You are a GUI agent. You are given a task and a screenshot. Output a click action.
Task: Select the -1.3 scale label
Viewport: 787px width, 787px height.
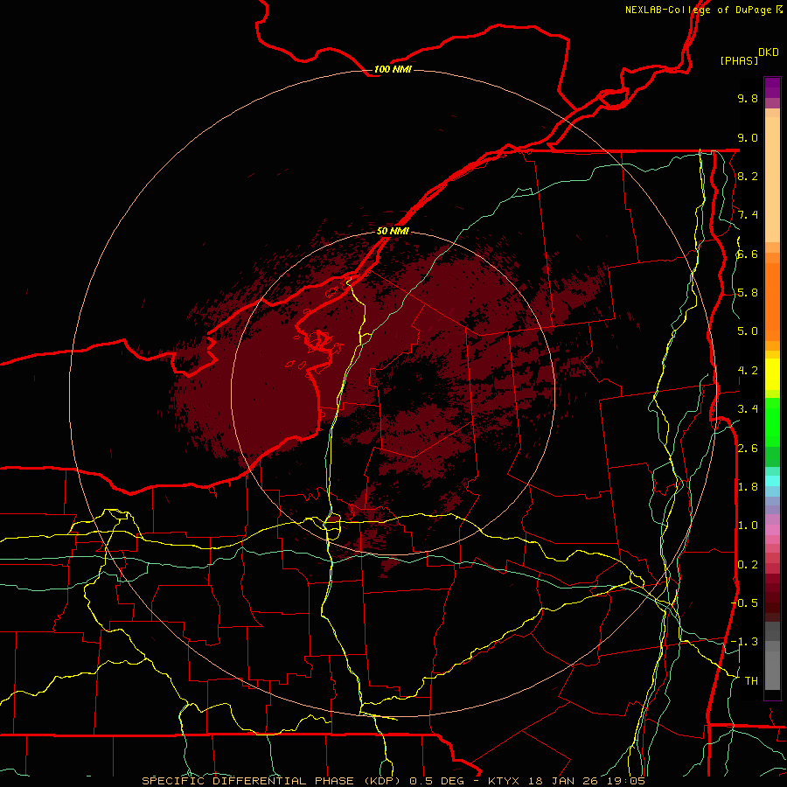coord(744,642)
